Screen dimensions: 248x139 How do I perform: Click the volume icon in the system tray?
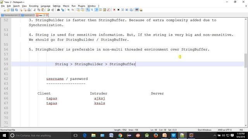223,136
